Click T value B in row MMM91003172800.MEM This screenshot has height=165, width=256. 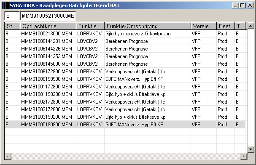[237, 109]
